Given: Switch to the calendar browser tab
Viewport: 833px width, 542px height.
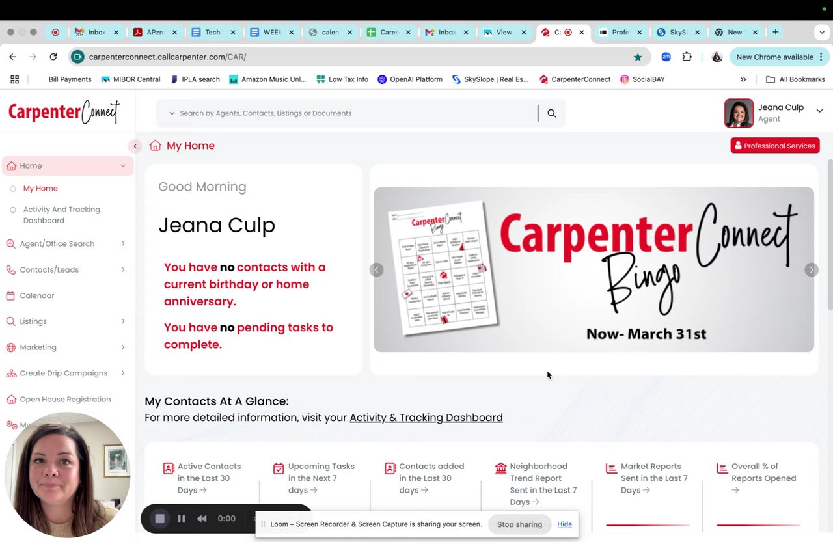Looking at the screenshot, I should point(329,32).
